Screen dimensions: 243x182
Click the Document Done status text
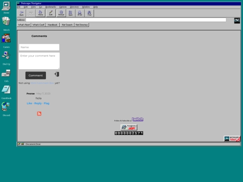coord(33,144)
